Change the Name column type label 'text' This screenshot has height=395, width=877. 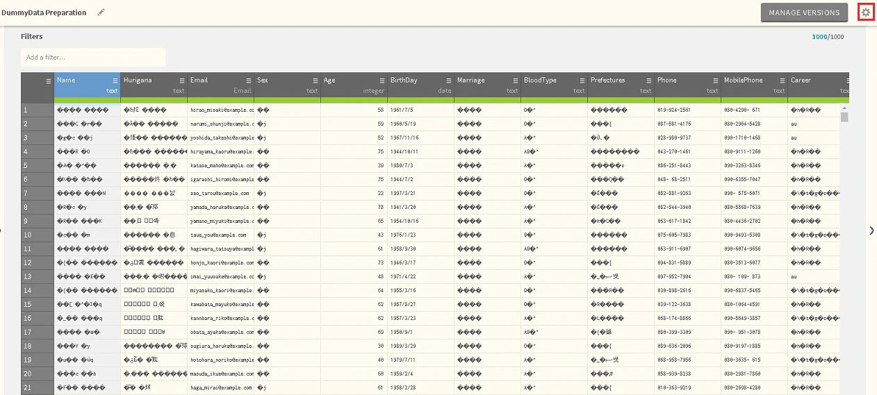pyautogui.click(x=112, y=91)
